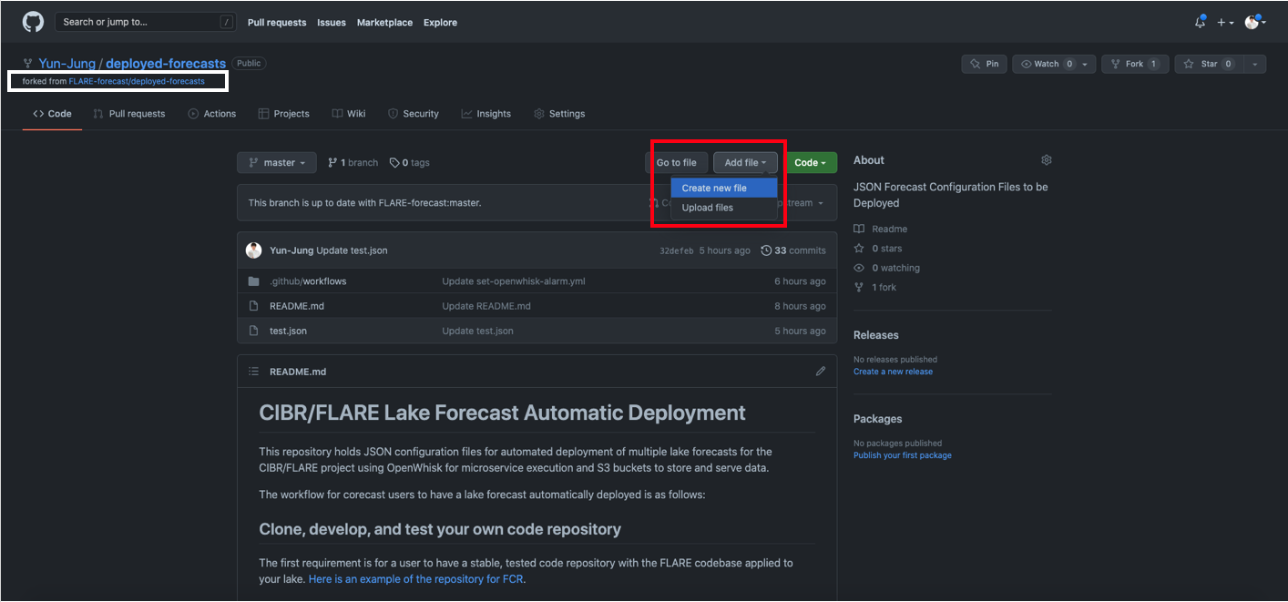Open the .github/workflows folder
This screenshot has width=1288, height=602.
pyautogui.click(x=308, y=281)
